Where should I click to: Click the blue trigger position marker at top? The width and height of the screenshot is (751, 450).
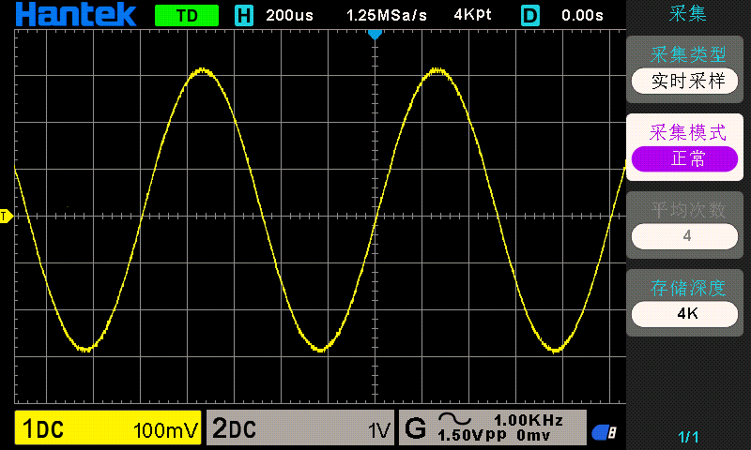(375, 35)
